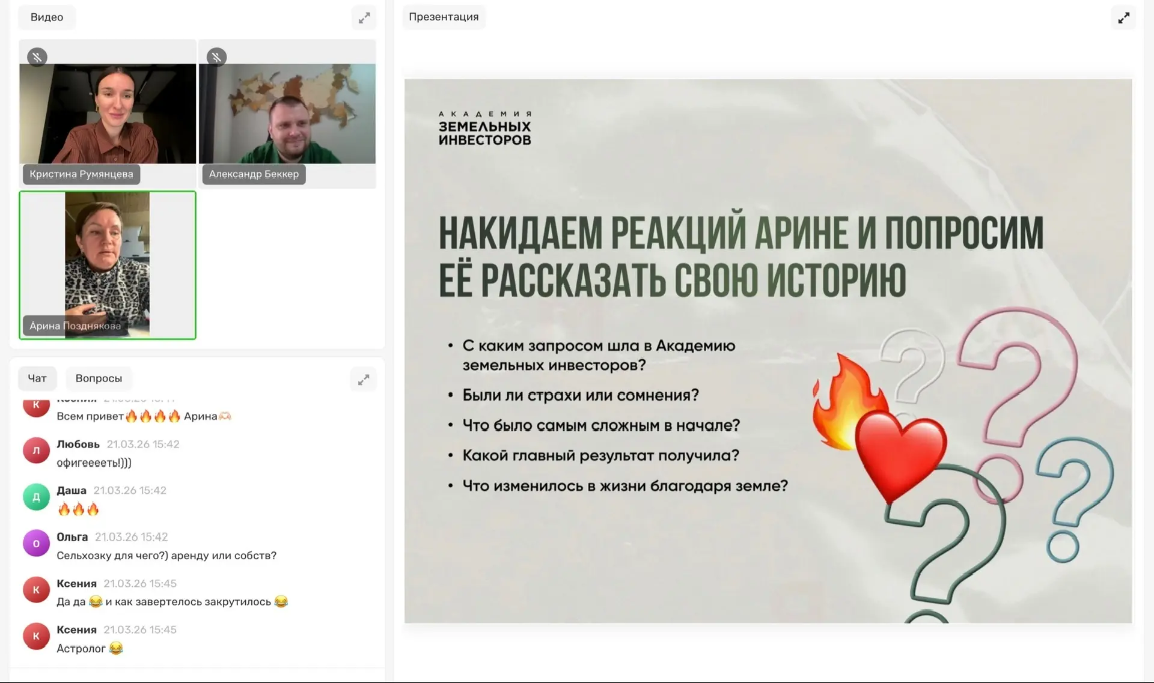
Task: Click the Арина Позднякова name label
Action: 75,326
